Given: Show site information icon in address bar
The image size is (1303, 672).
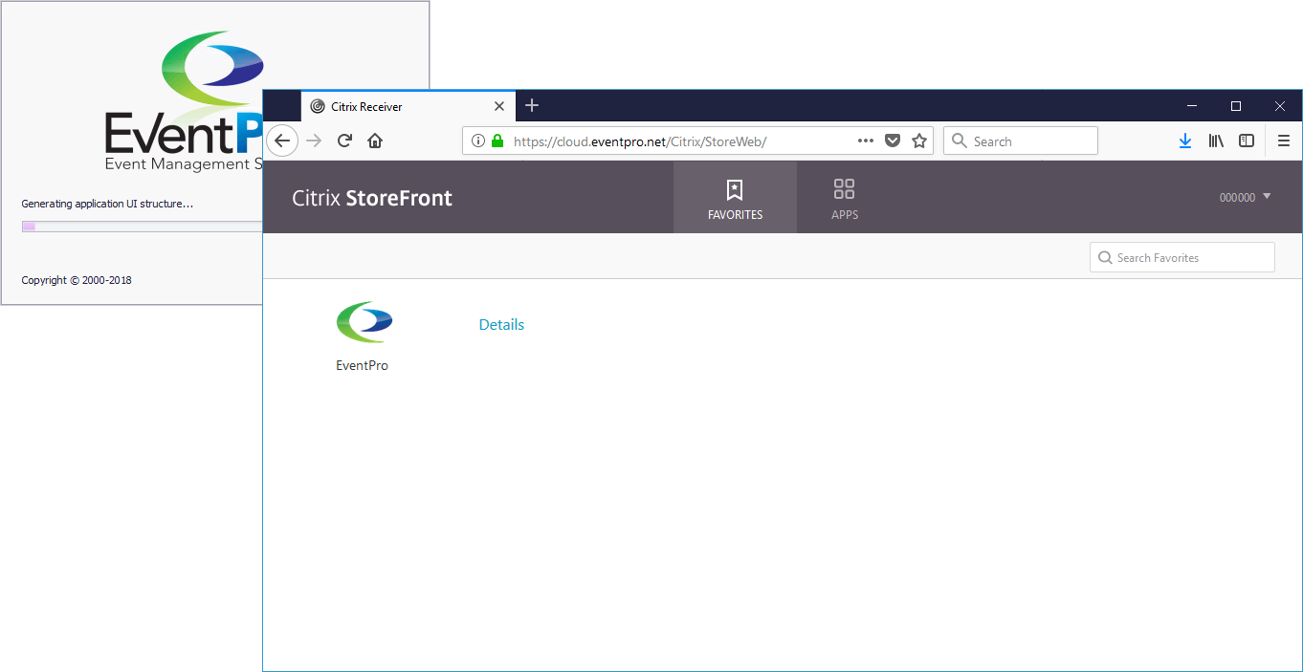Looking at the screenshot, I should [x=478, y=141].
